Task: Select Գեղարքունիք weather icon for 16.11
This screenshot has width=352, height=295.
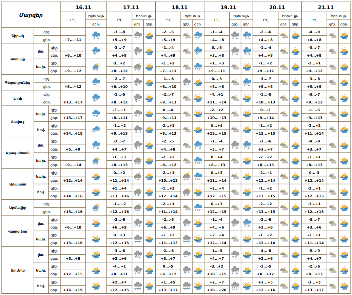Action: [x=96, y=82]
